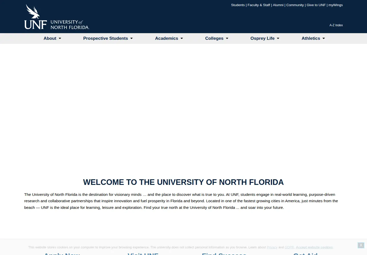This screenshot has width=367, height=255.
Task: Open the myWings portal link
Action: (336, 5)
